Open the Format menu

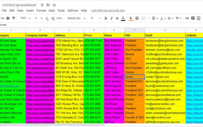(x=41, y=11)
